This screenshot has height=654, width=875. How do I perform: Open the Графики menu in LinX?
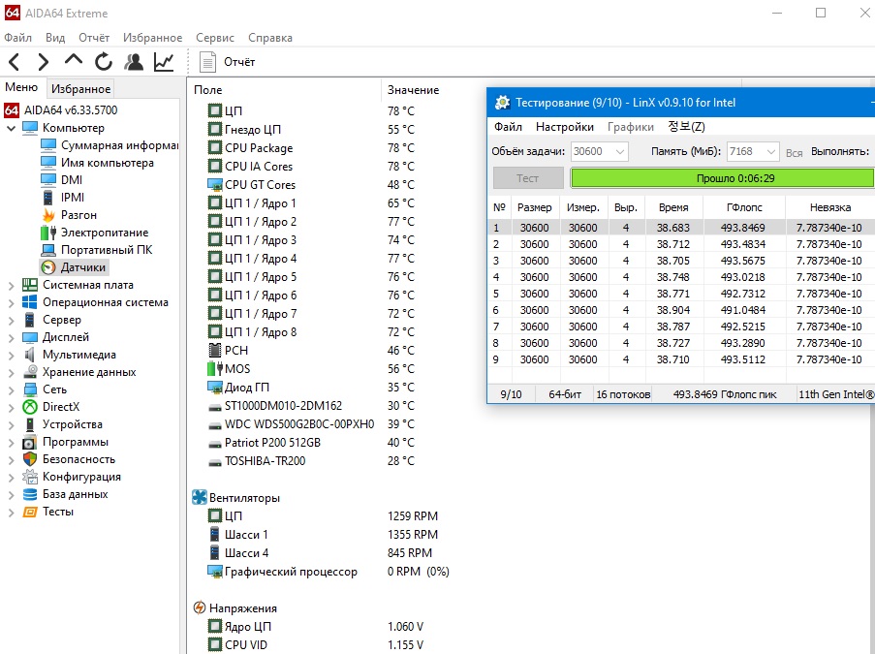pos(631,127)
